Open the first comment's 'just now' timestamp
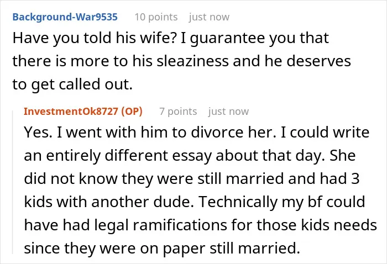This screenshot has height=264, width=387. (209, 17)
